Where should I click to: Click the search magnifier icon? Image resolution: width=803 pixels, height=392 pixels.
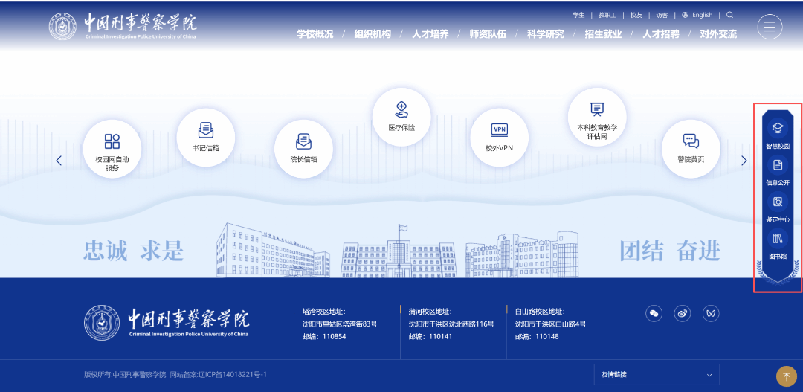(x=729, y=15)
